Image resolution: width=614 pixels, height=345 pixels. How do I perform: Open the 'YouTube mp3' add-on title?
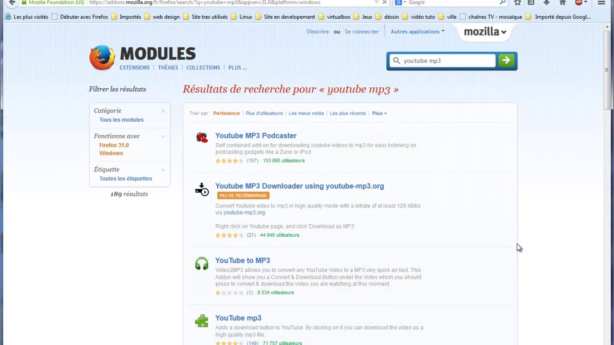pyautogui.click(x=238, y=318)
